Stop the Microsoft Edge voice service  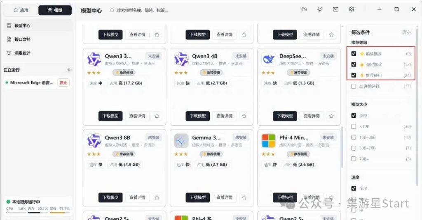tap(63, 83)
